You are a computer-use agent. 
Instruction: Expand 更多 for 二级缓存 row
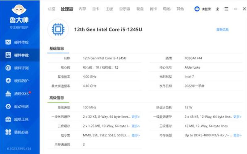tap(136, 126)
